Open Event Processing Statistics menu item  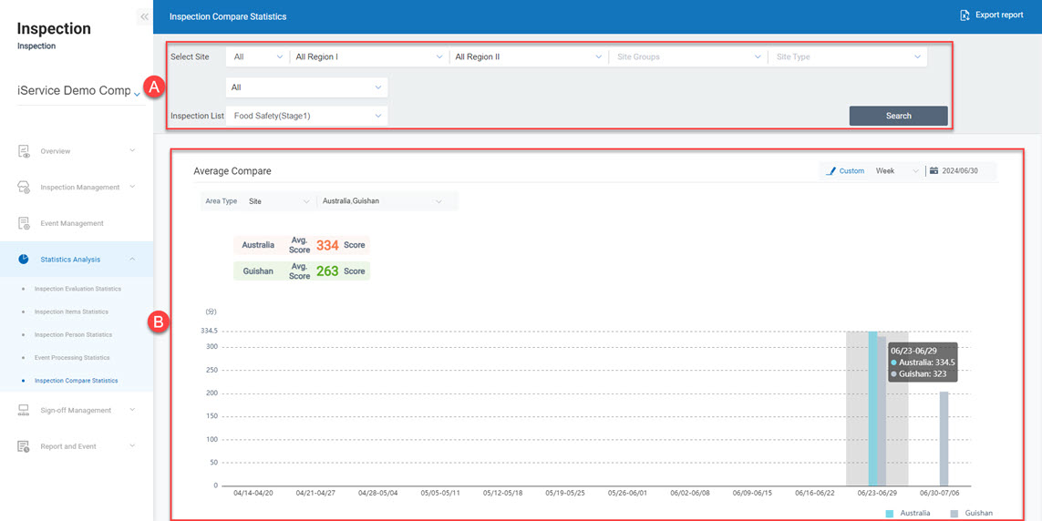pos(72,358)
